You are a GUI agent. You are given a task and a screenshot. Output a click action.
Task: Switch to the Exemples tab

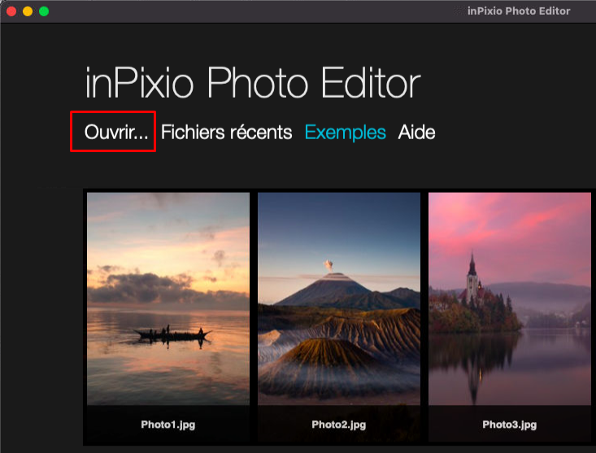pos(345,133)
